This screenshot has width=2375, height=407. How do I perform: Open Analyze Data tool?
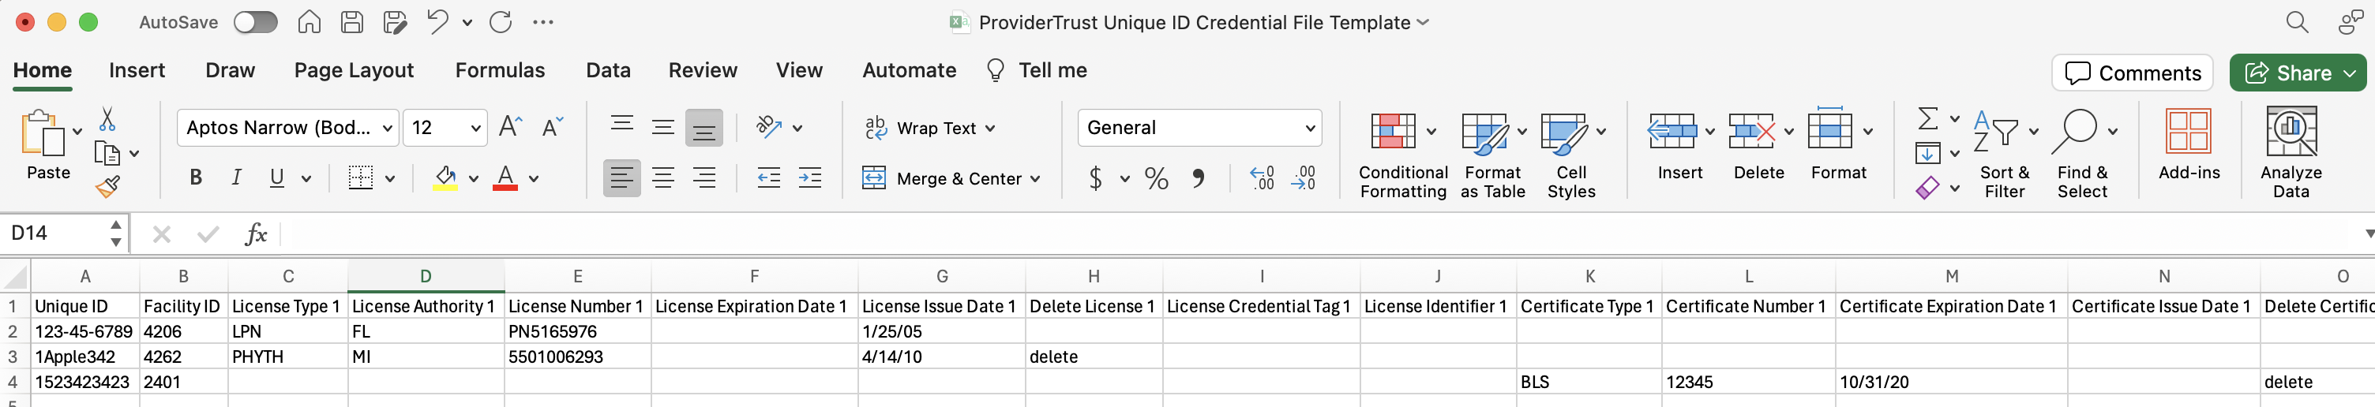pyautogui.click(x=2291, y=154)
